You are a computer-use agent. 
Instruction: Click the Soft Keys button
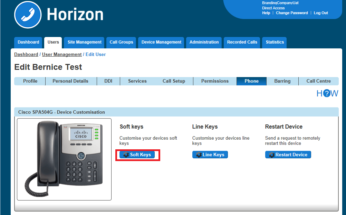point(137,155)
